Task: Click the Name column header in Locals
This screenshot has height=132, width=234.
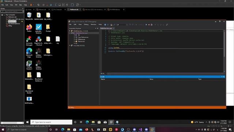Action: point(103,79)
